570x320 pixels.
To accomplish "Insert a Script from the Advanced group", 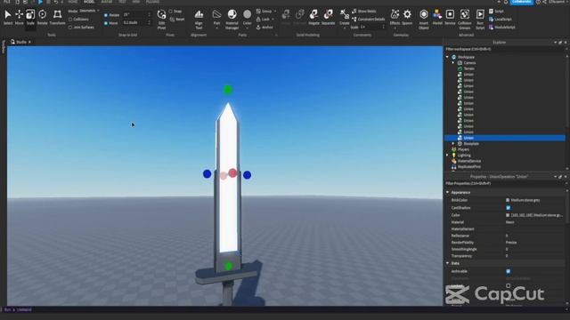I will pos(497,12).
